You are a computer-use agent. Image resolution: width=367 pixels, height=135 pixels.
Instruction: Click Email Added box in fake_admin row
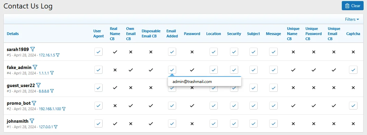coord(172,70)
